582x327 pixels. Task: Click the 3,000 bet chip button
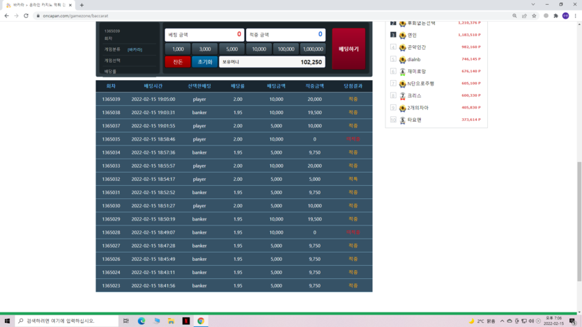(205, 49)
